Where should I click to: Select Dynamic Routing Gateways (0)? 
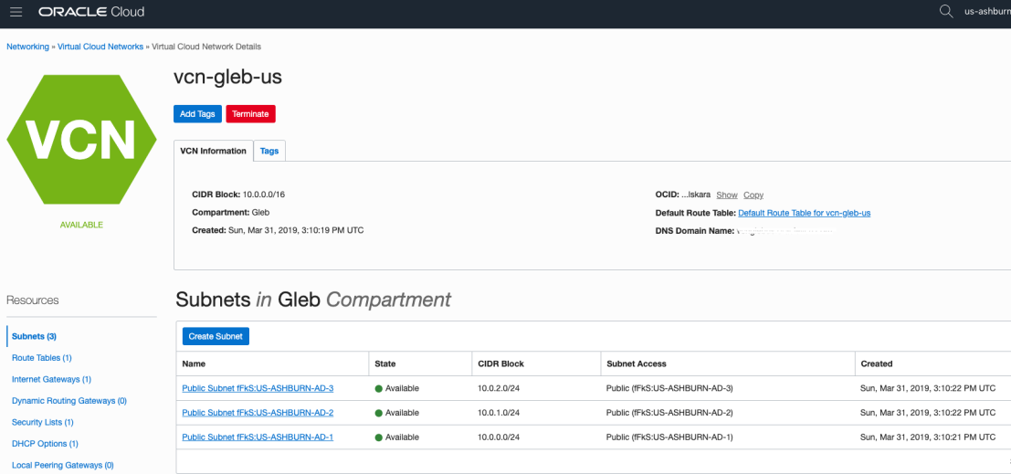pos(69,401)
